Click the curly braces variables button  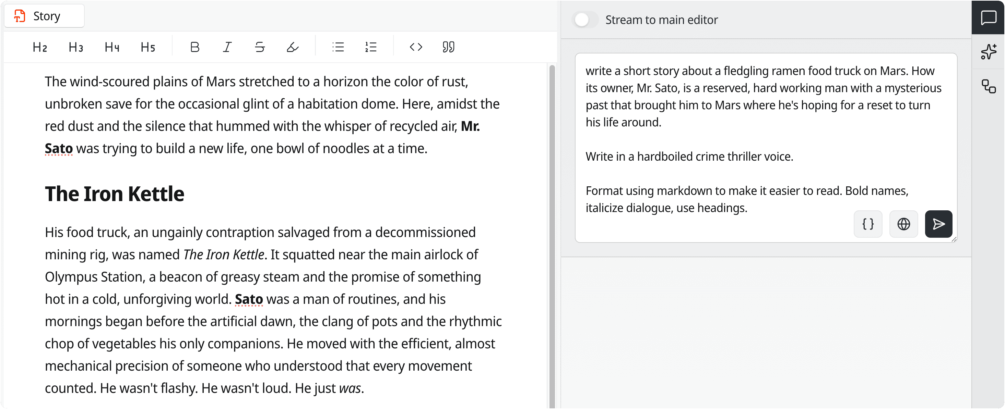click(868, 224)
